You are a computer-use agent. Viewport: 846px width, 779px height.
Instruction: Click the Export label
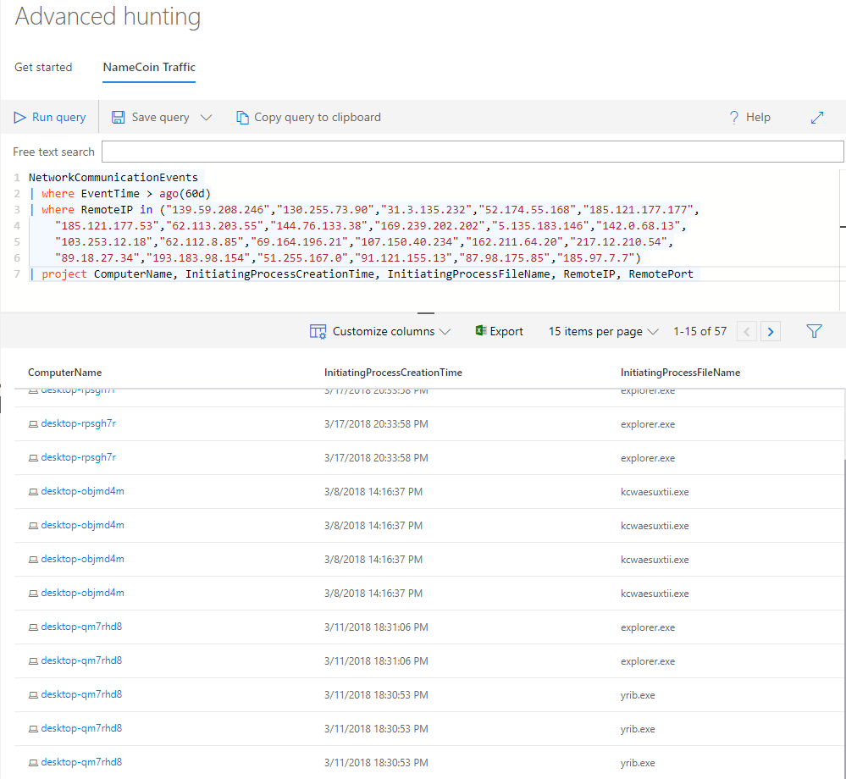(x=506, y=331)
